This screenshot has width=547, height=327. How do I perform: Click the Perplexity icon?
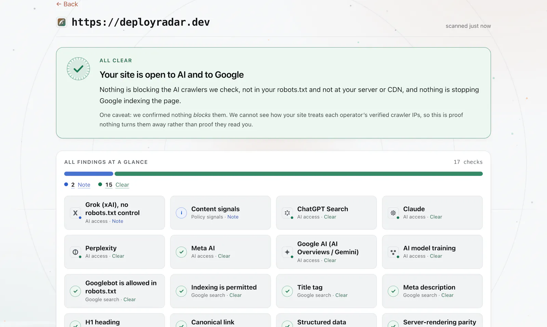click(x=75, y=252)
